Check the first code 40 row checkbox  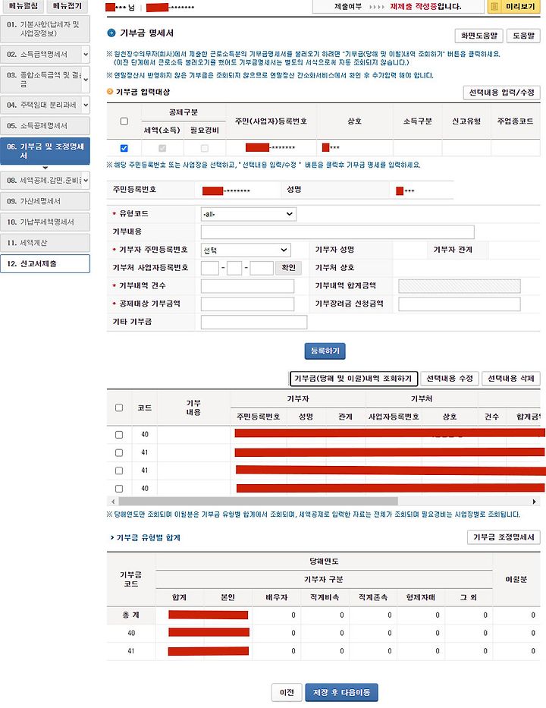[x=119, y=434]
